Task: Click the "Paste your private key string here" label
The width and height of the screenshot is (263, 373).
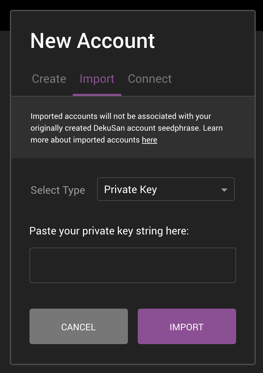Action: pos(109,231)
